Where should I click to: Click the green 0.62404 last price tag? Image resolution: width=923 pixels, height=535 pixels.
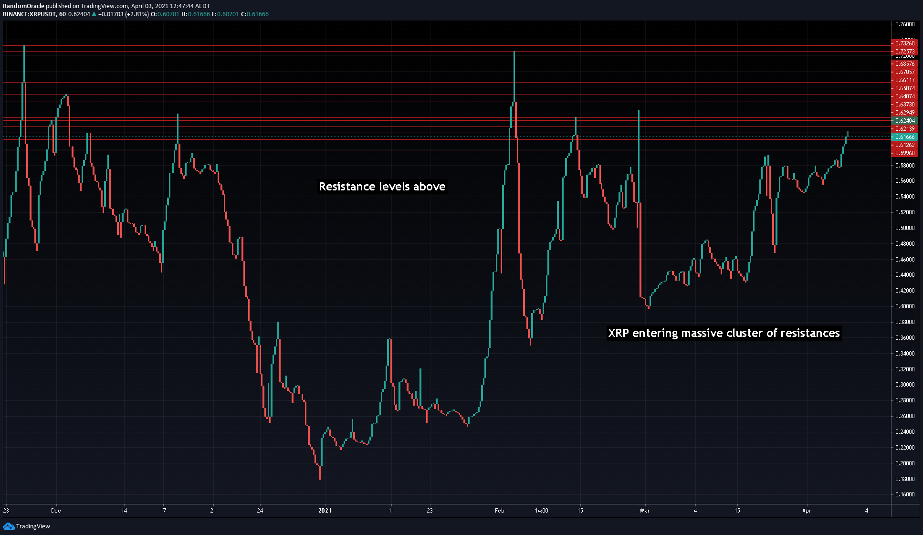pos(904,121)
